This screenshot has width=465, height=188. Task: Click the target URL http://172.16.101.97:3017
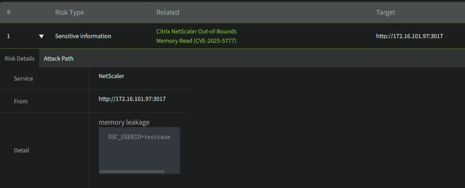pyautogui.click(x=409, y=36)
